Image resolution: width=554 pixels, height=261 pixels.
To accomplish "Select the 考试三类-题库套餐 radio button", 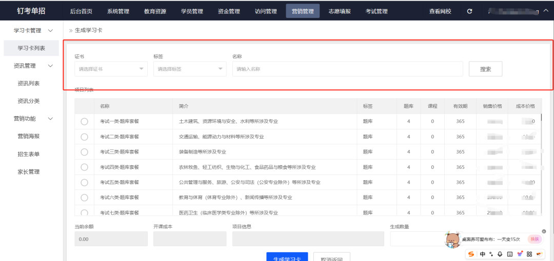I will point(85,152).
